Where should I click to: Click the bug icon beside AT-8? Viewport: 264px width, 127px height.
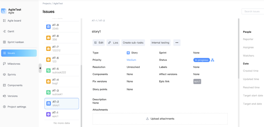[x=48, y=38]
